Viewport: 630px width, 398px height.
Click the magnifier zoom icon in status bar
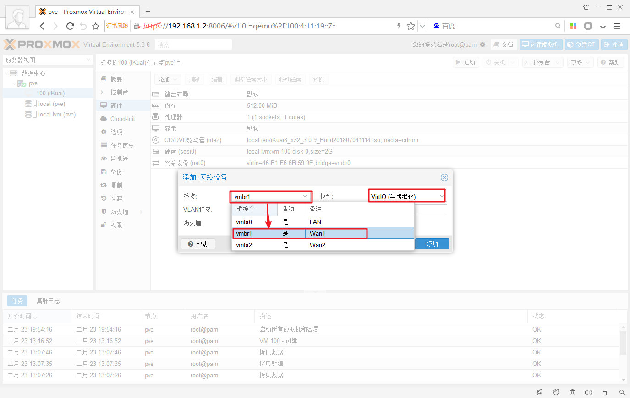[x=622, y=392]
